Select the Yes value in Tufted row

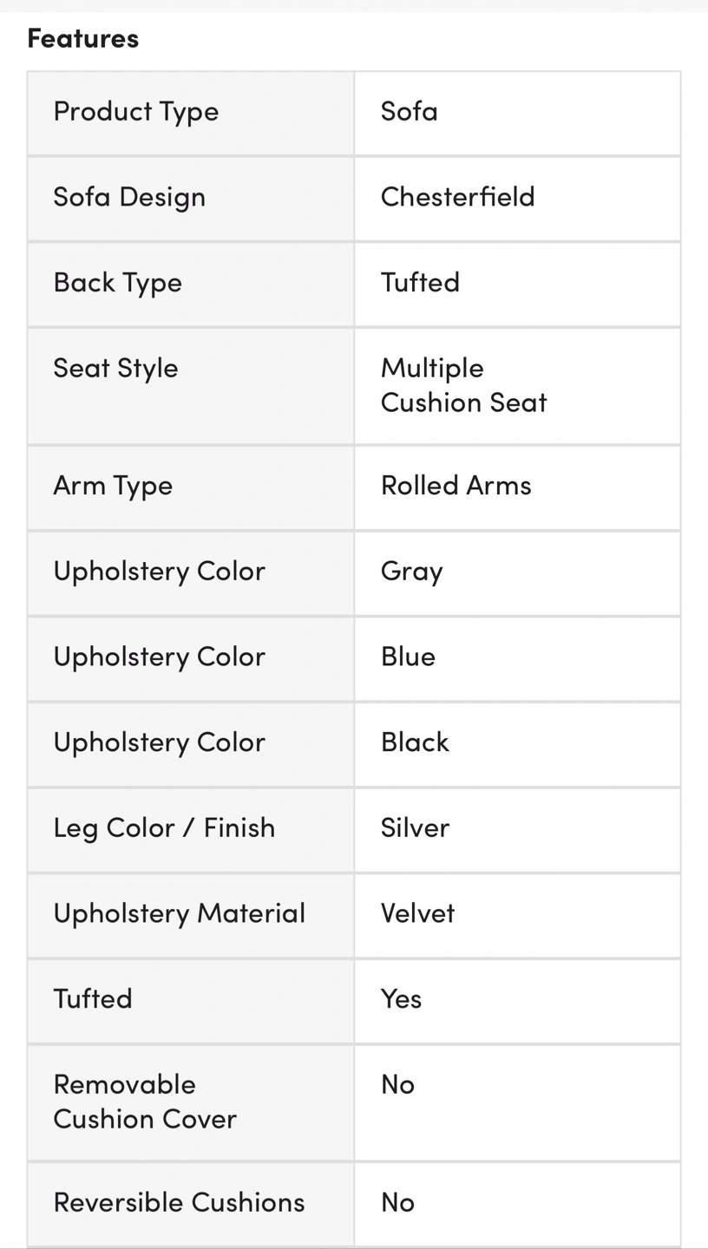(401, 999)
